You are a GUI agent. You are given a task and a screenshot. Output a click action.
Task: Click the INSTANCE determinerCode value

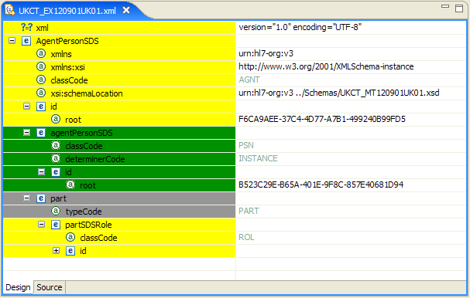(x=258, y=158)
